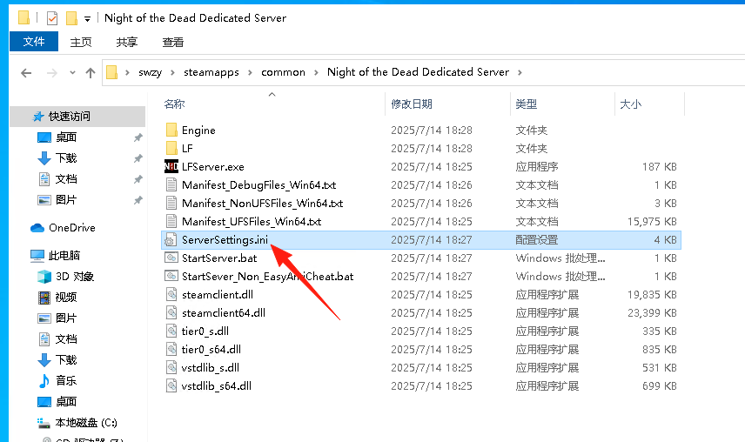Image resolution: width=745 pixels, height=442 pixels.
Task: Open the 文件 menu tab
Action: point(34,41)
